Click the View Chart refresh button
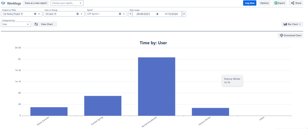This screenshot has width=308, height=129. pyautogui.click(x=44, y=24)
